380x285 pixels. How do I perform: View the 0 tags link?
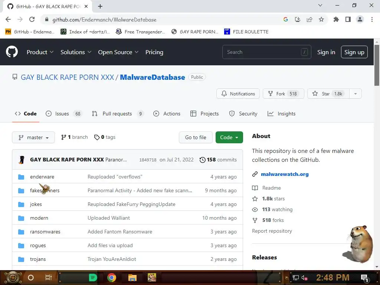pyautogui.click(x=105, y=137)
